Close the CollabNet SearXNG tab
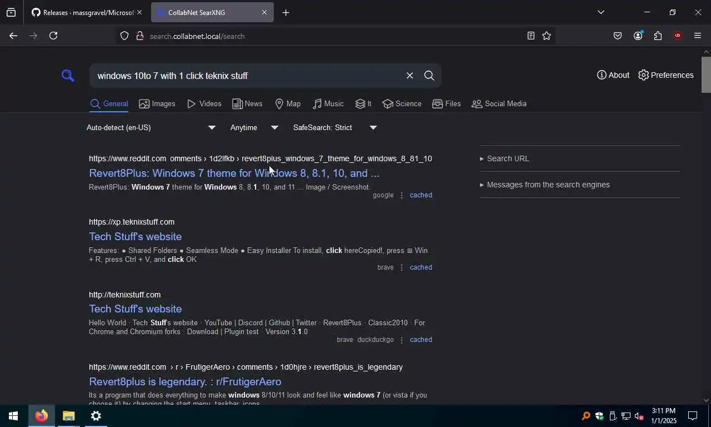This screenshot has height=427, width=711. 264,12
